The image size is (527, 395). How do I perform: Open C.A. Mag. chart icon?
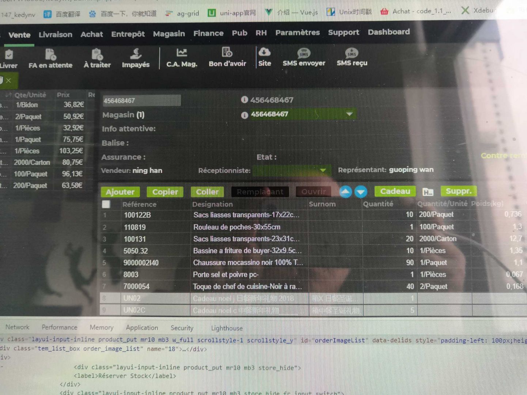coord(182,53)
